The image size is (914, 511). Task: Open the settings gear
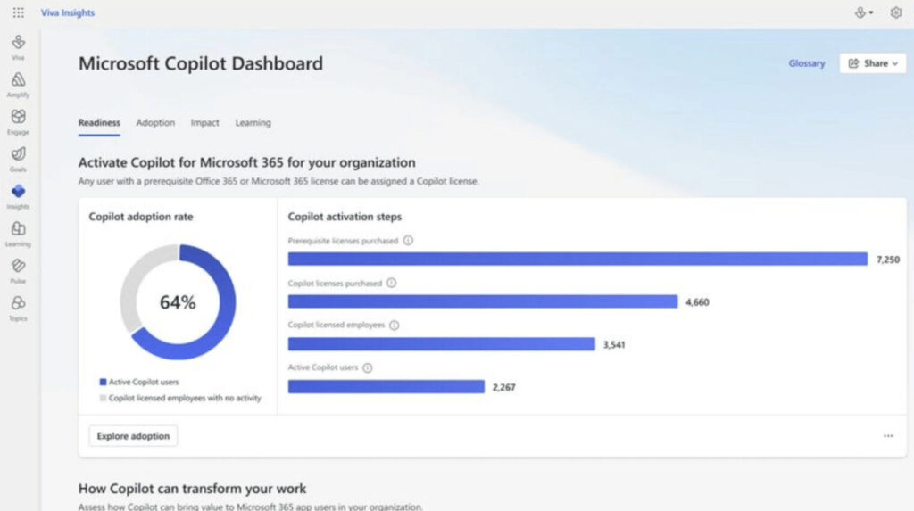pos(896,12)
